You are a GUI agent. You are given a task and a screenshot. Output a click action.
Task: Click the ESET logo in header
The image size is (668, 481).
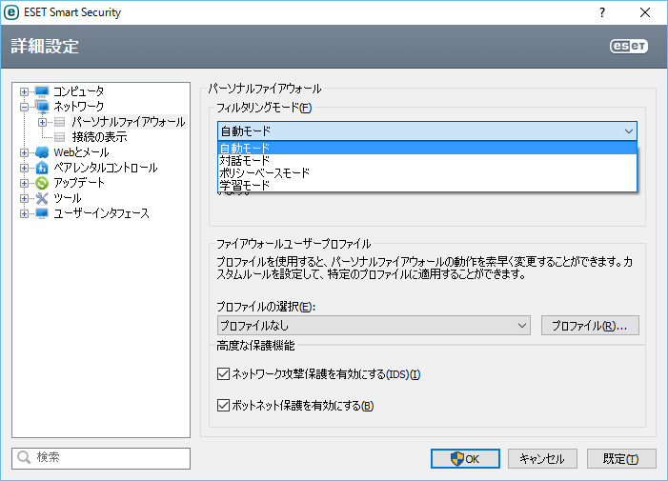tap(629, 46)
